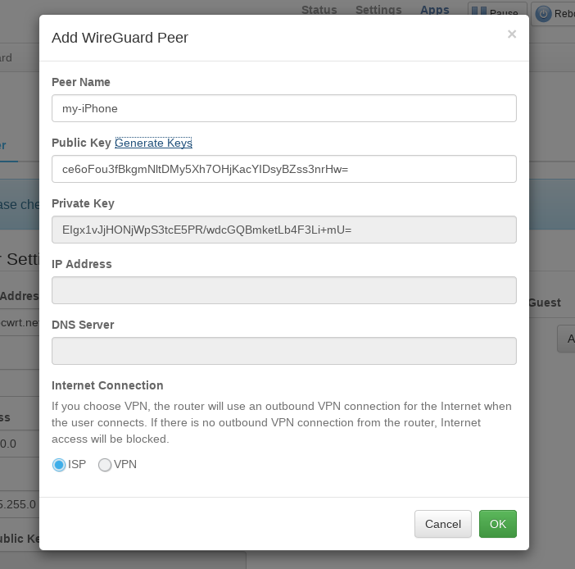575x569 pixels.
Task: Select the ISP internet connection option
Action: [59, 465]
